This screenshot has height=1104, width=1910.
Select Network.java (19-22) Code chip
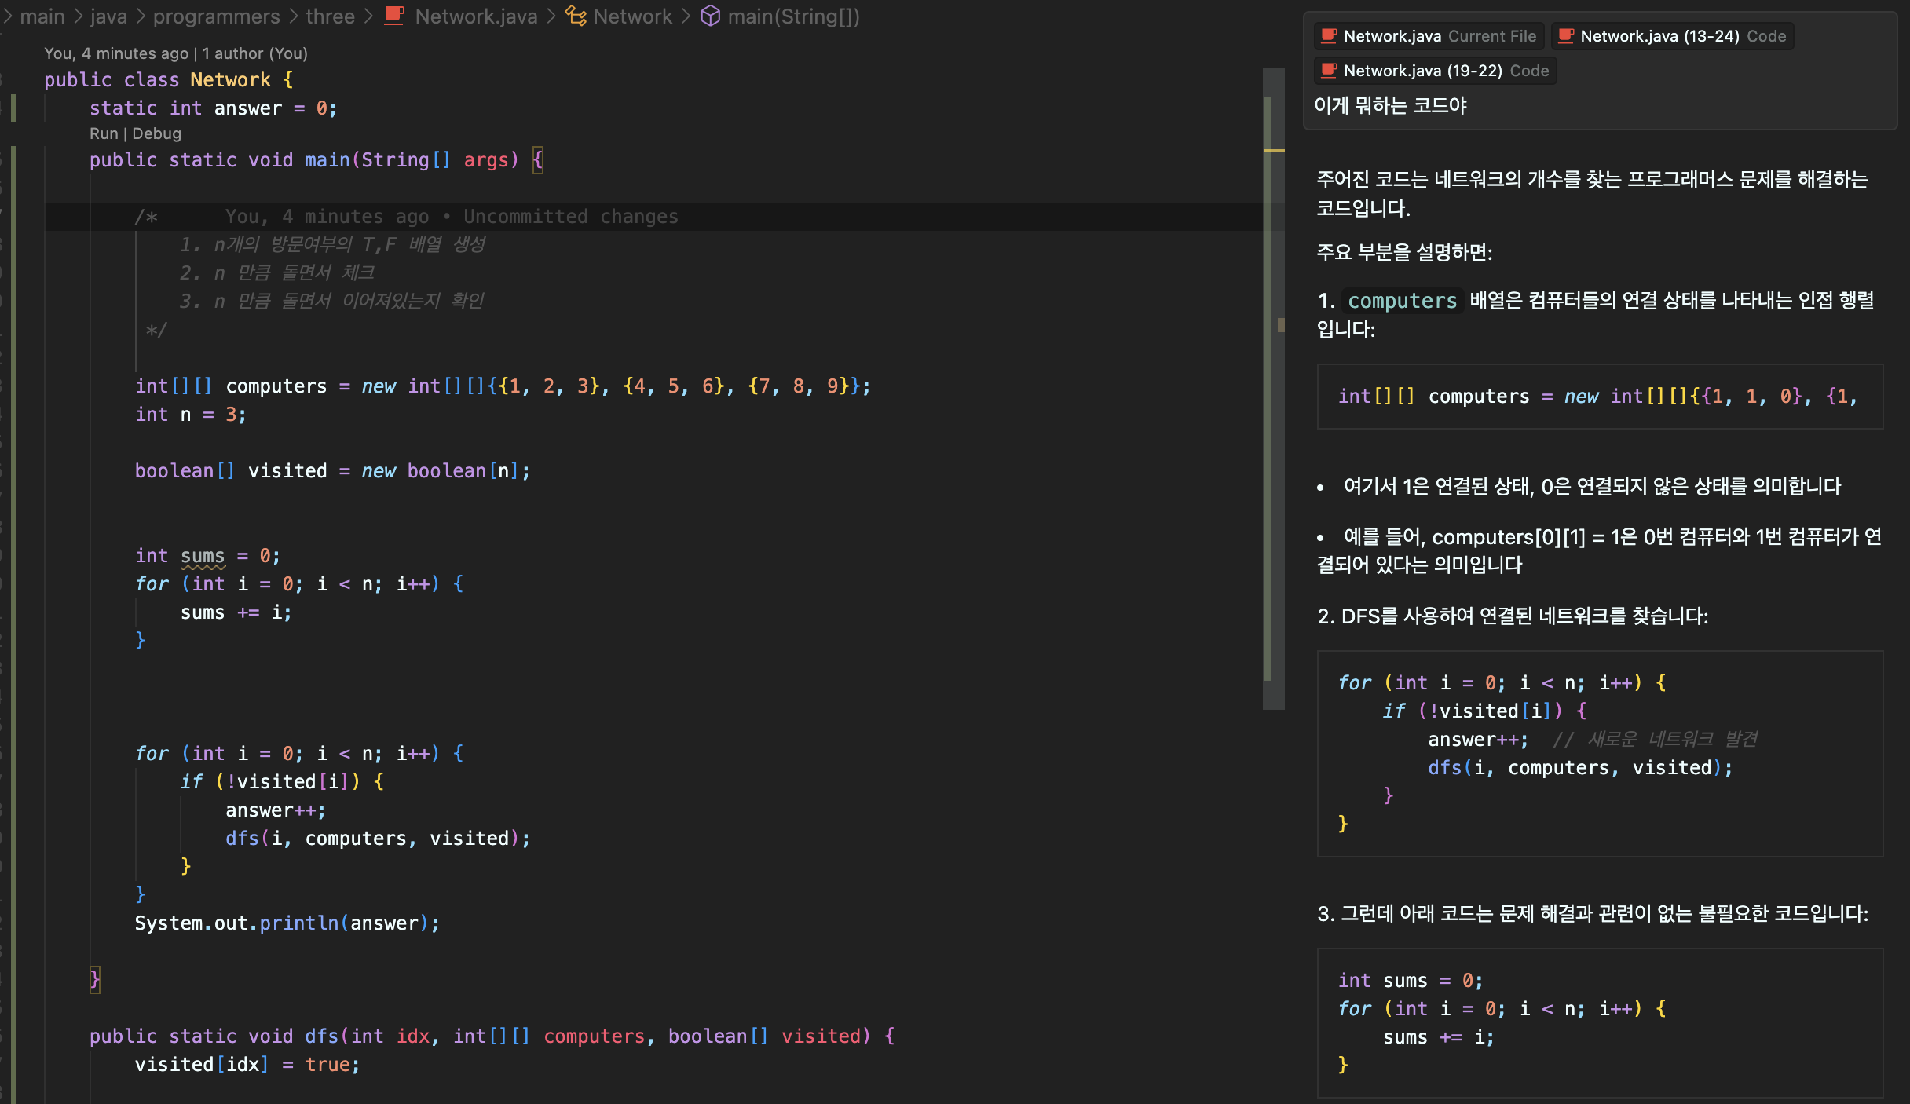(1436, 71)
